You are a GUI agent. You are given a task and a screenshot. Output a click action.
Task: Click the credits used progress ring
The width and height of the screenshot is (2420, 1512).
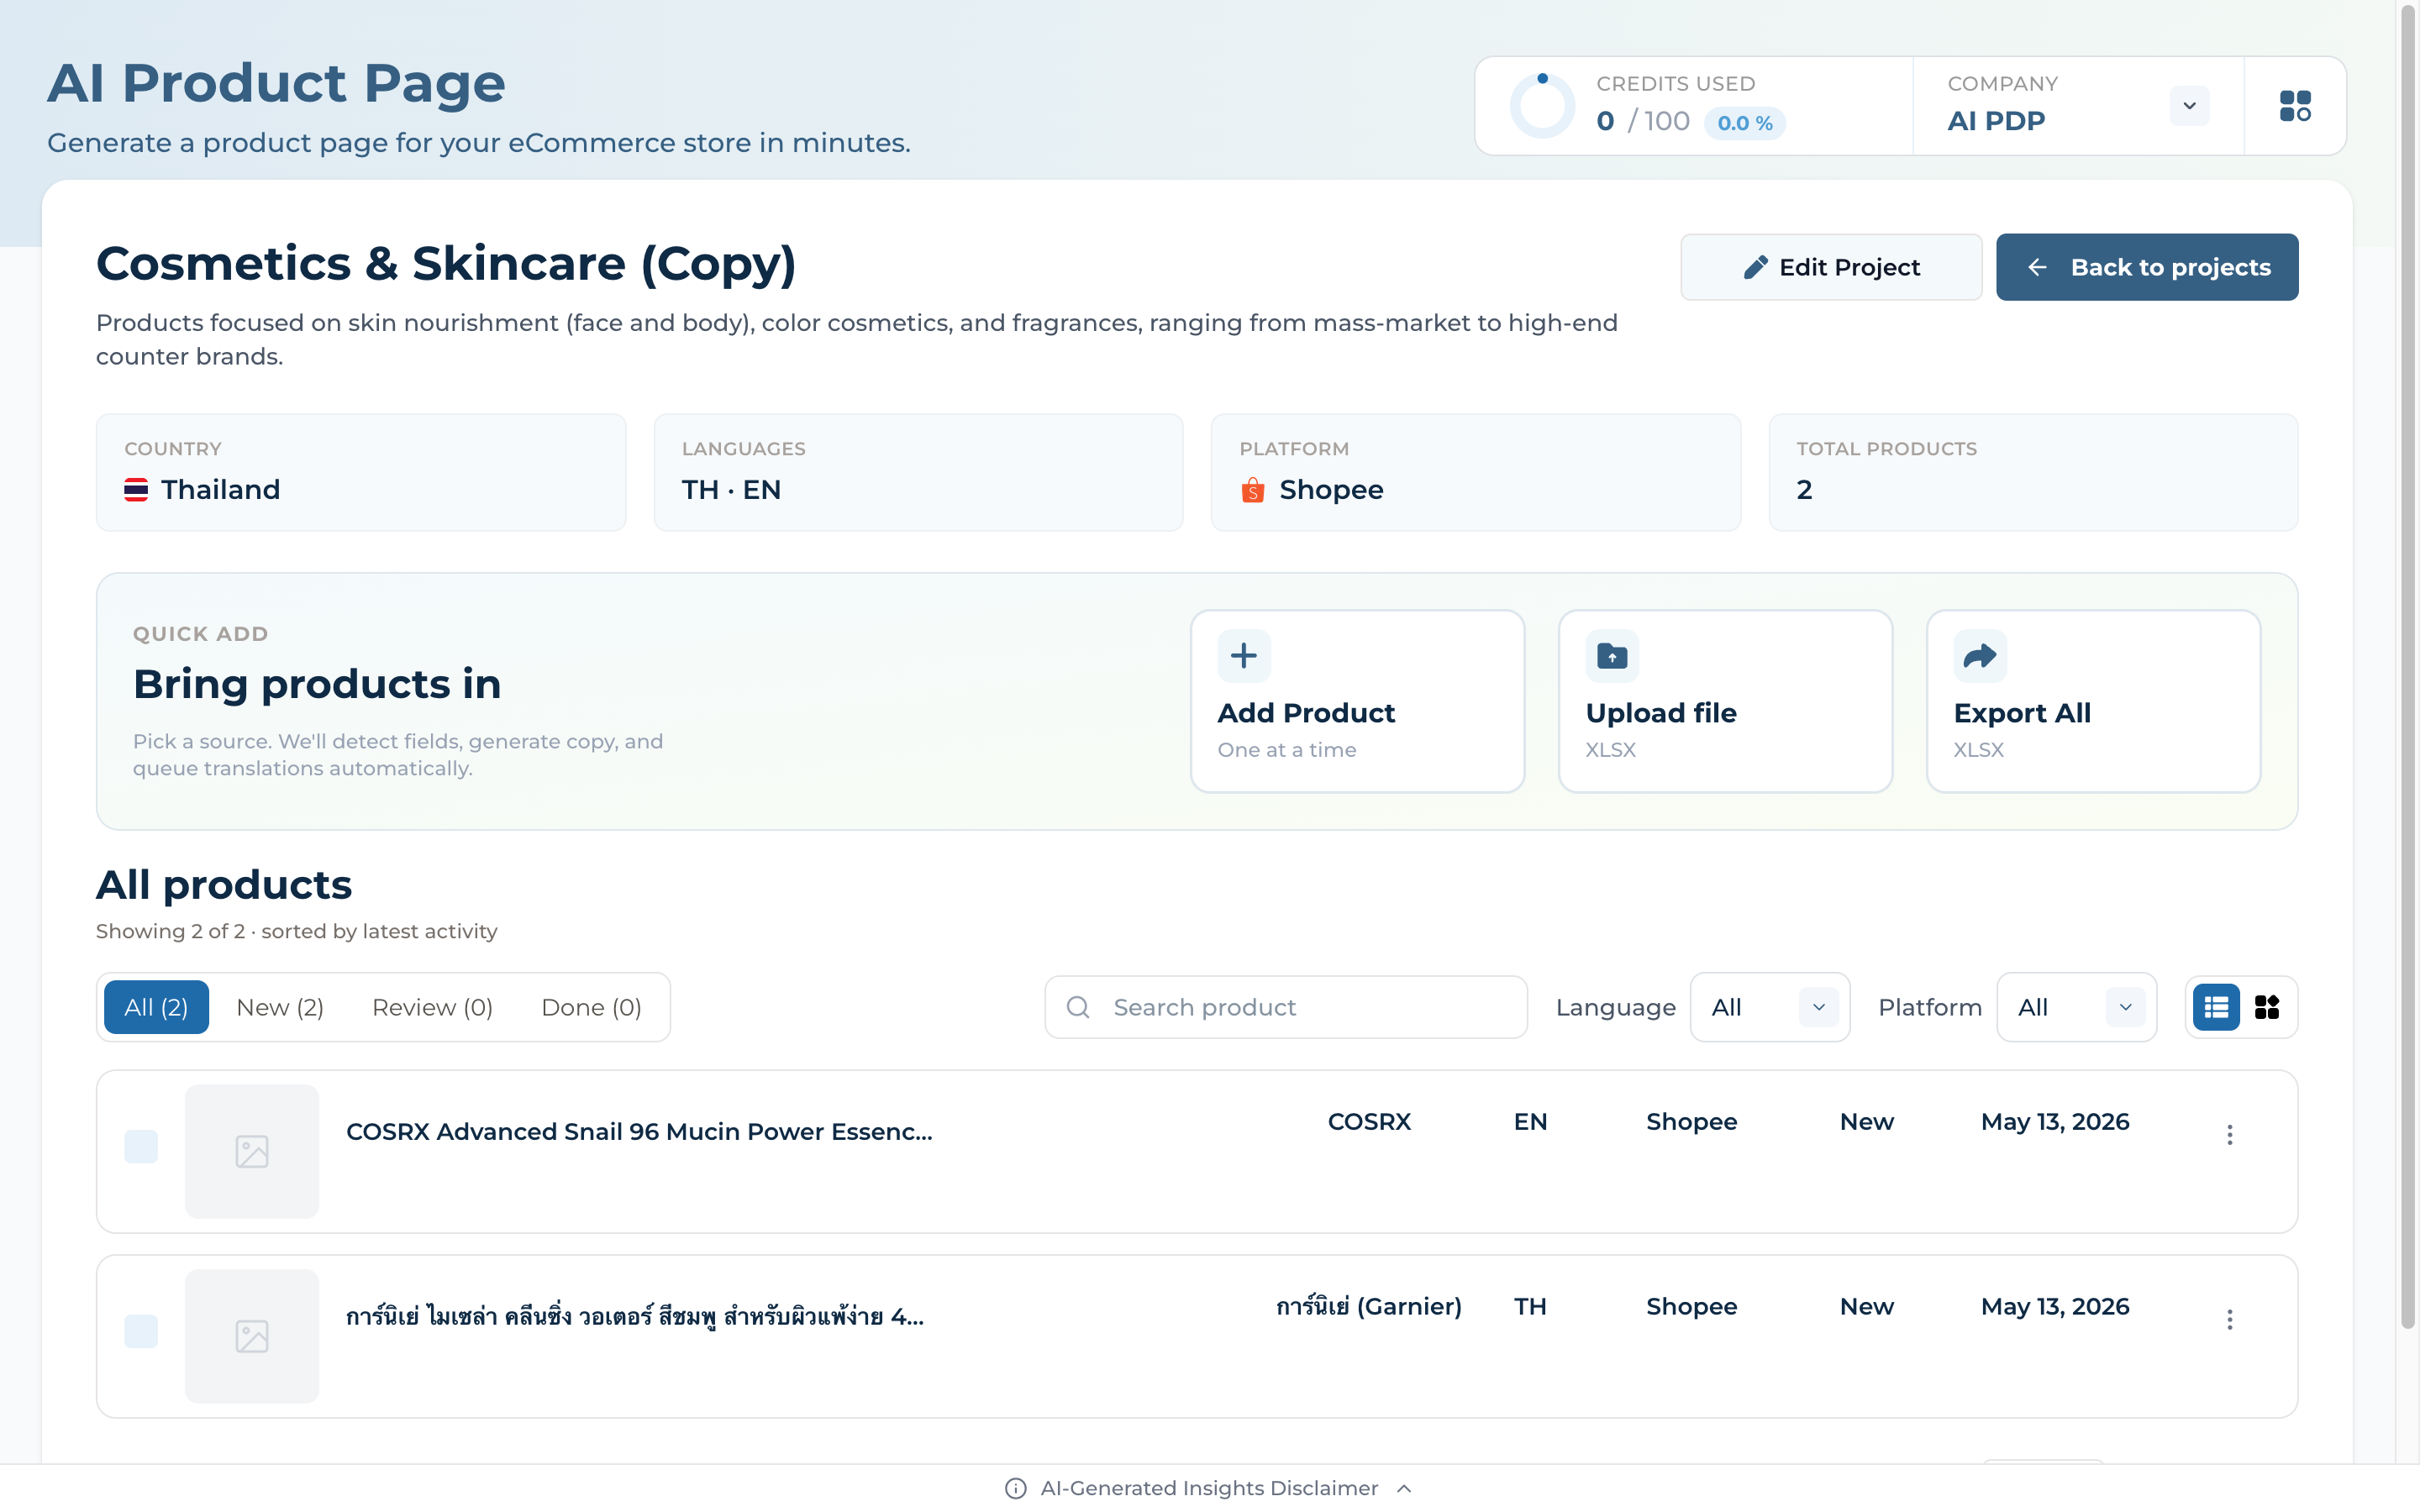1543,105
